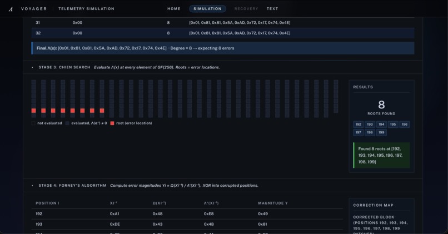Click the eighth (rightmost) red root cell
448x234 pixels.
(102, 111)
